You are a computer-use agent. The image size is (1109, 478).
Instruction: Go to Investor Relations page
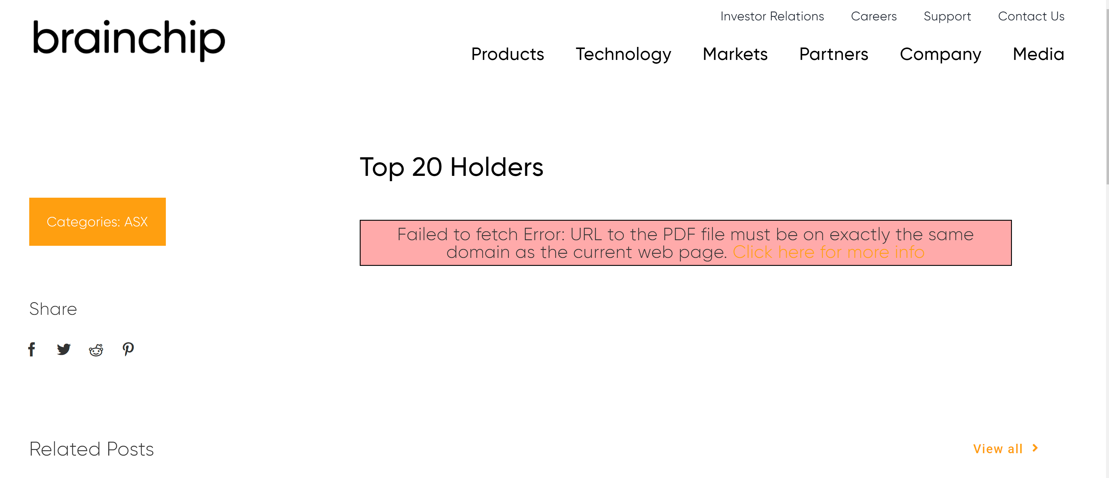[x=772, y=16]
